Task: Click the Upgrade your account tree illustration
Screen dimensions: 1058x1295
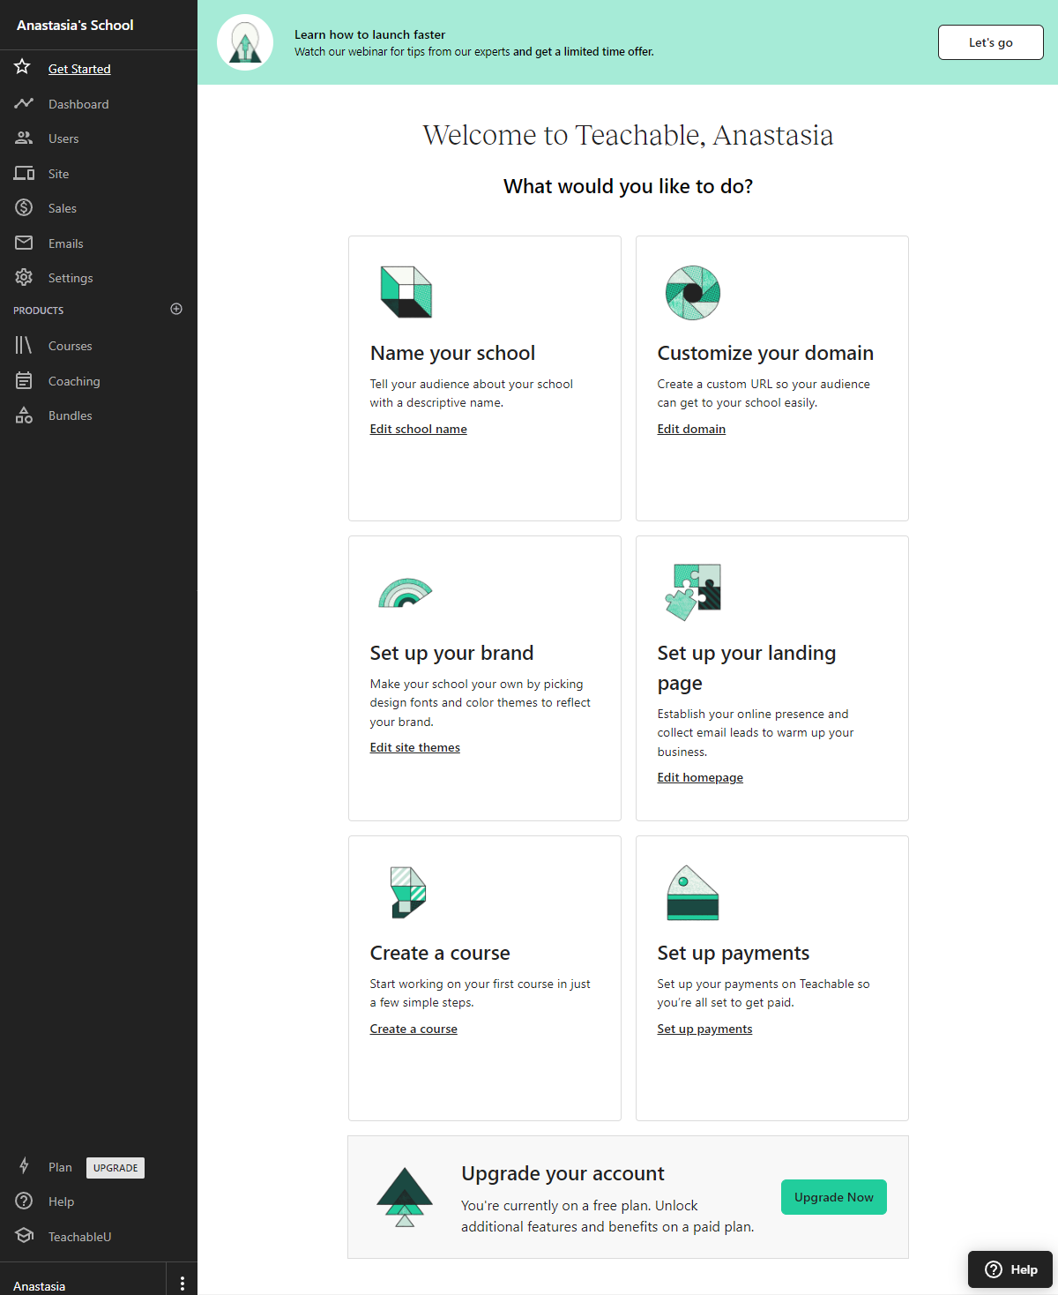Action: pyautogui.click(x=405, y=1197)
